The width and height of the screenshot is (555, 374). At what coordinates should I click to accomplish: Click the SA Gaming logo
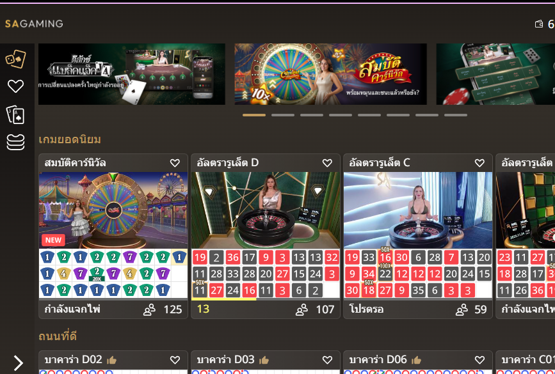(x=34, y=24)
